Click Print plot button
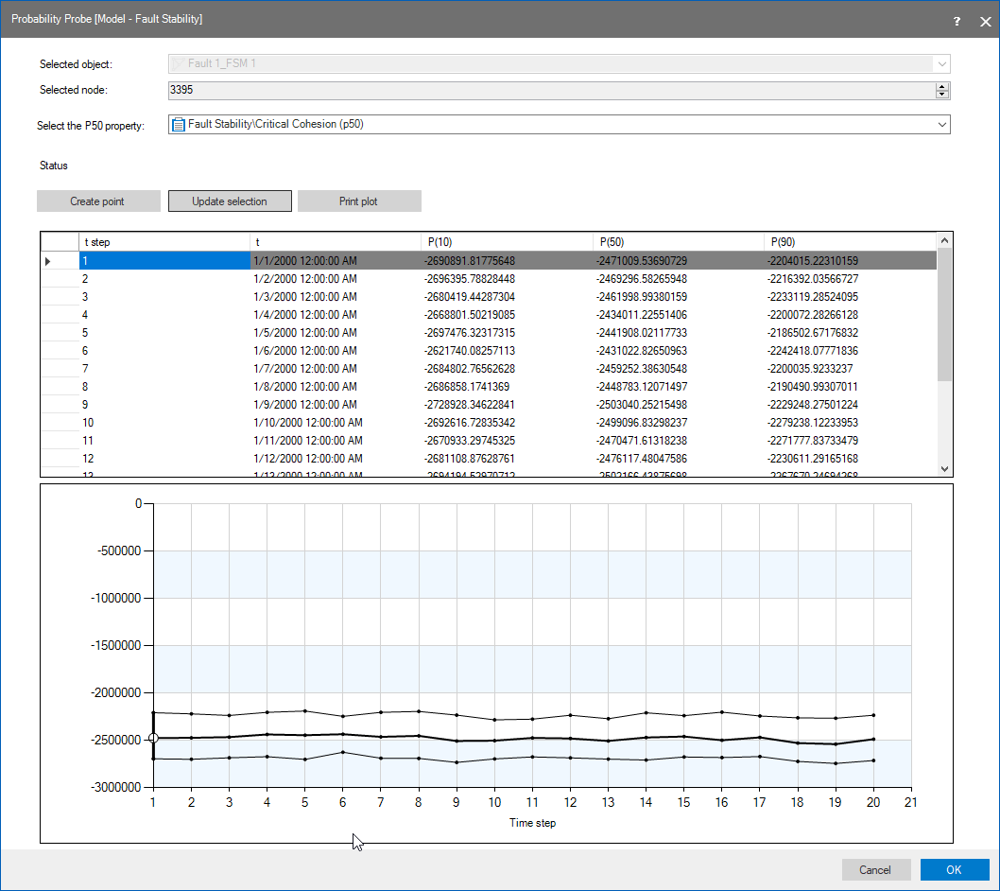The width and height of the screenshot is (1000, 891). pyautogui.click(x=358, y=201)
